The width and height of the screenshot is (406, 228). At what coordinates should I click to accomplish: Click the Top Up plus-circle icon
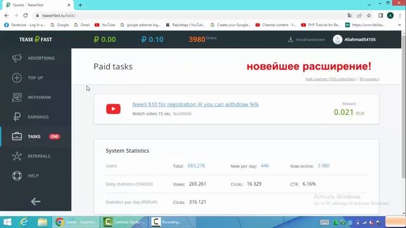(17, 78)
